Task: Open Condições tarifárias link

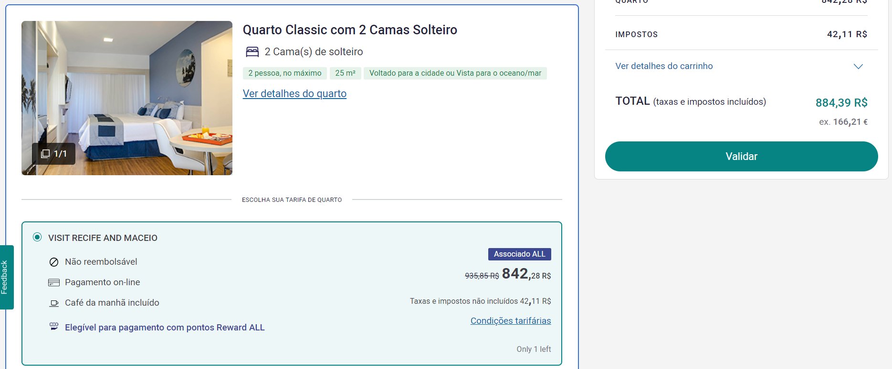Action: (511, 321)
